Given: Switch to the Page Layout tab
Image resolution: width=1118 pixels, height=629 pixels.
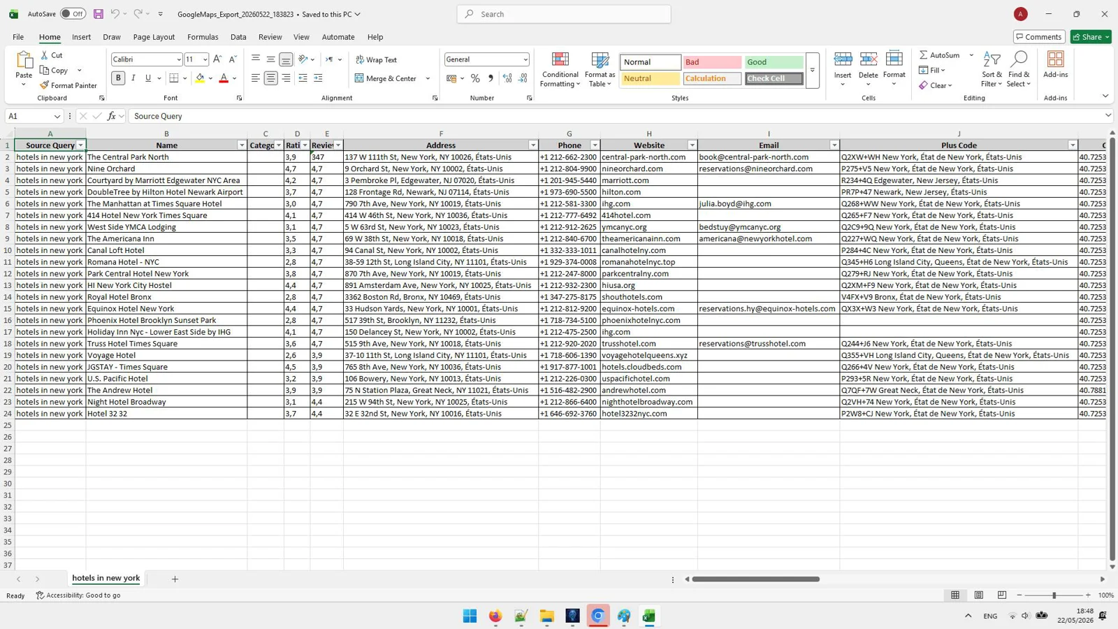Looking at the screenshot, I should click(154, 37).
